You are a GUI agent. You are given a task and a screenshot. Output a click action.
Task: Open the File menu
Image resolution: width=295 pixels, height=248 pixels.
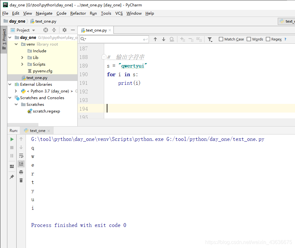click(x=5, y=13)
